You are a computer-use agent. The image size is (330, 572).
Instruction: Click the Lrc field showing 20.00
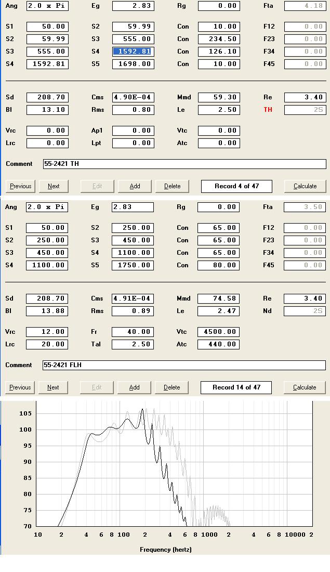click(47, 344)
